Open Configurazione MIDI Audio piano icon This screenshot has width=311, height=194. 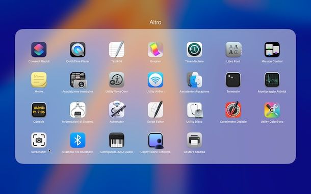tap(117, 140)
